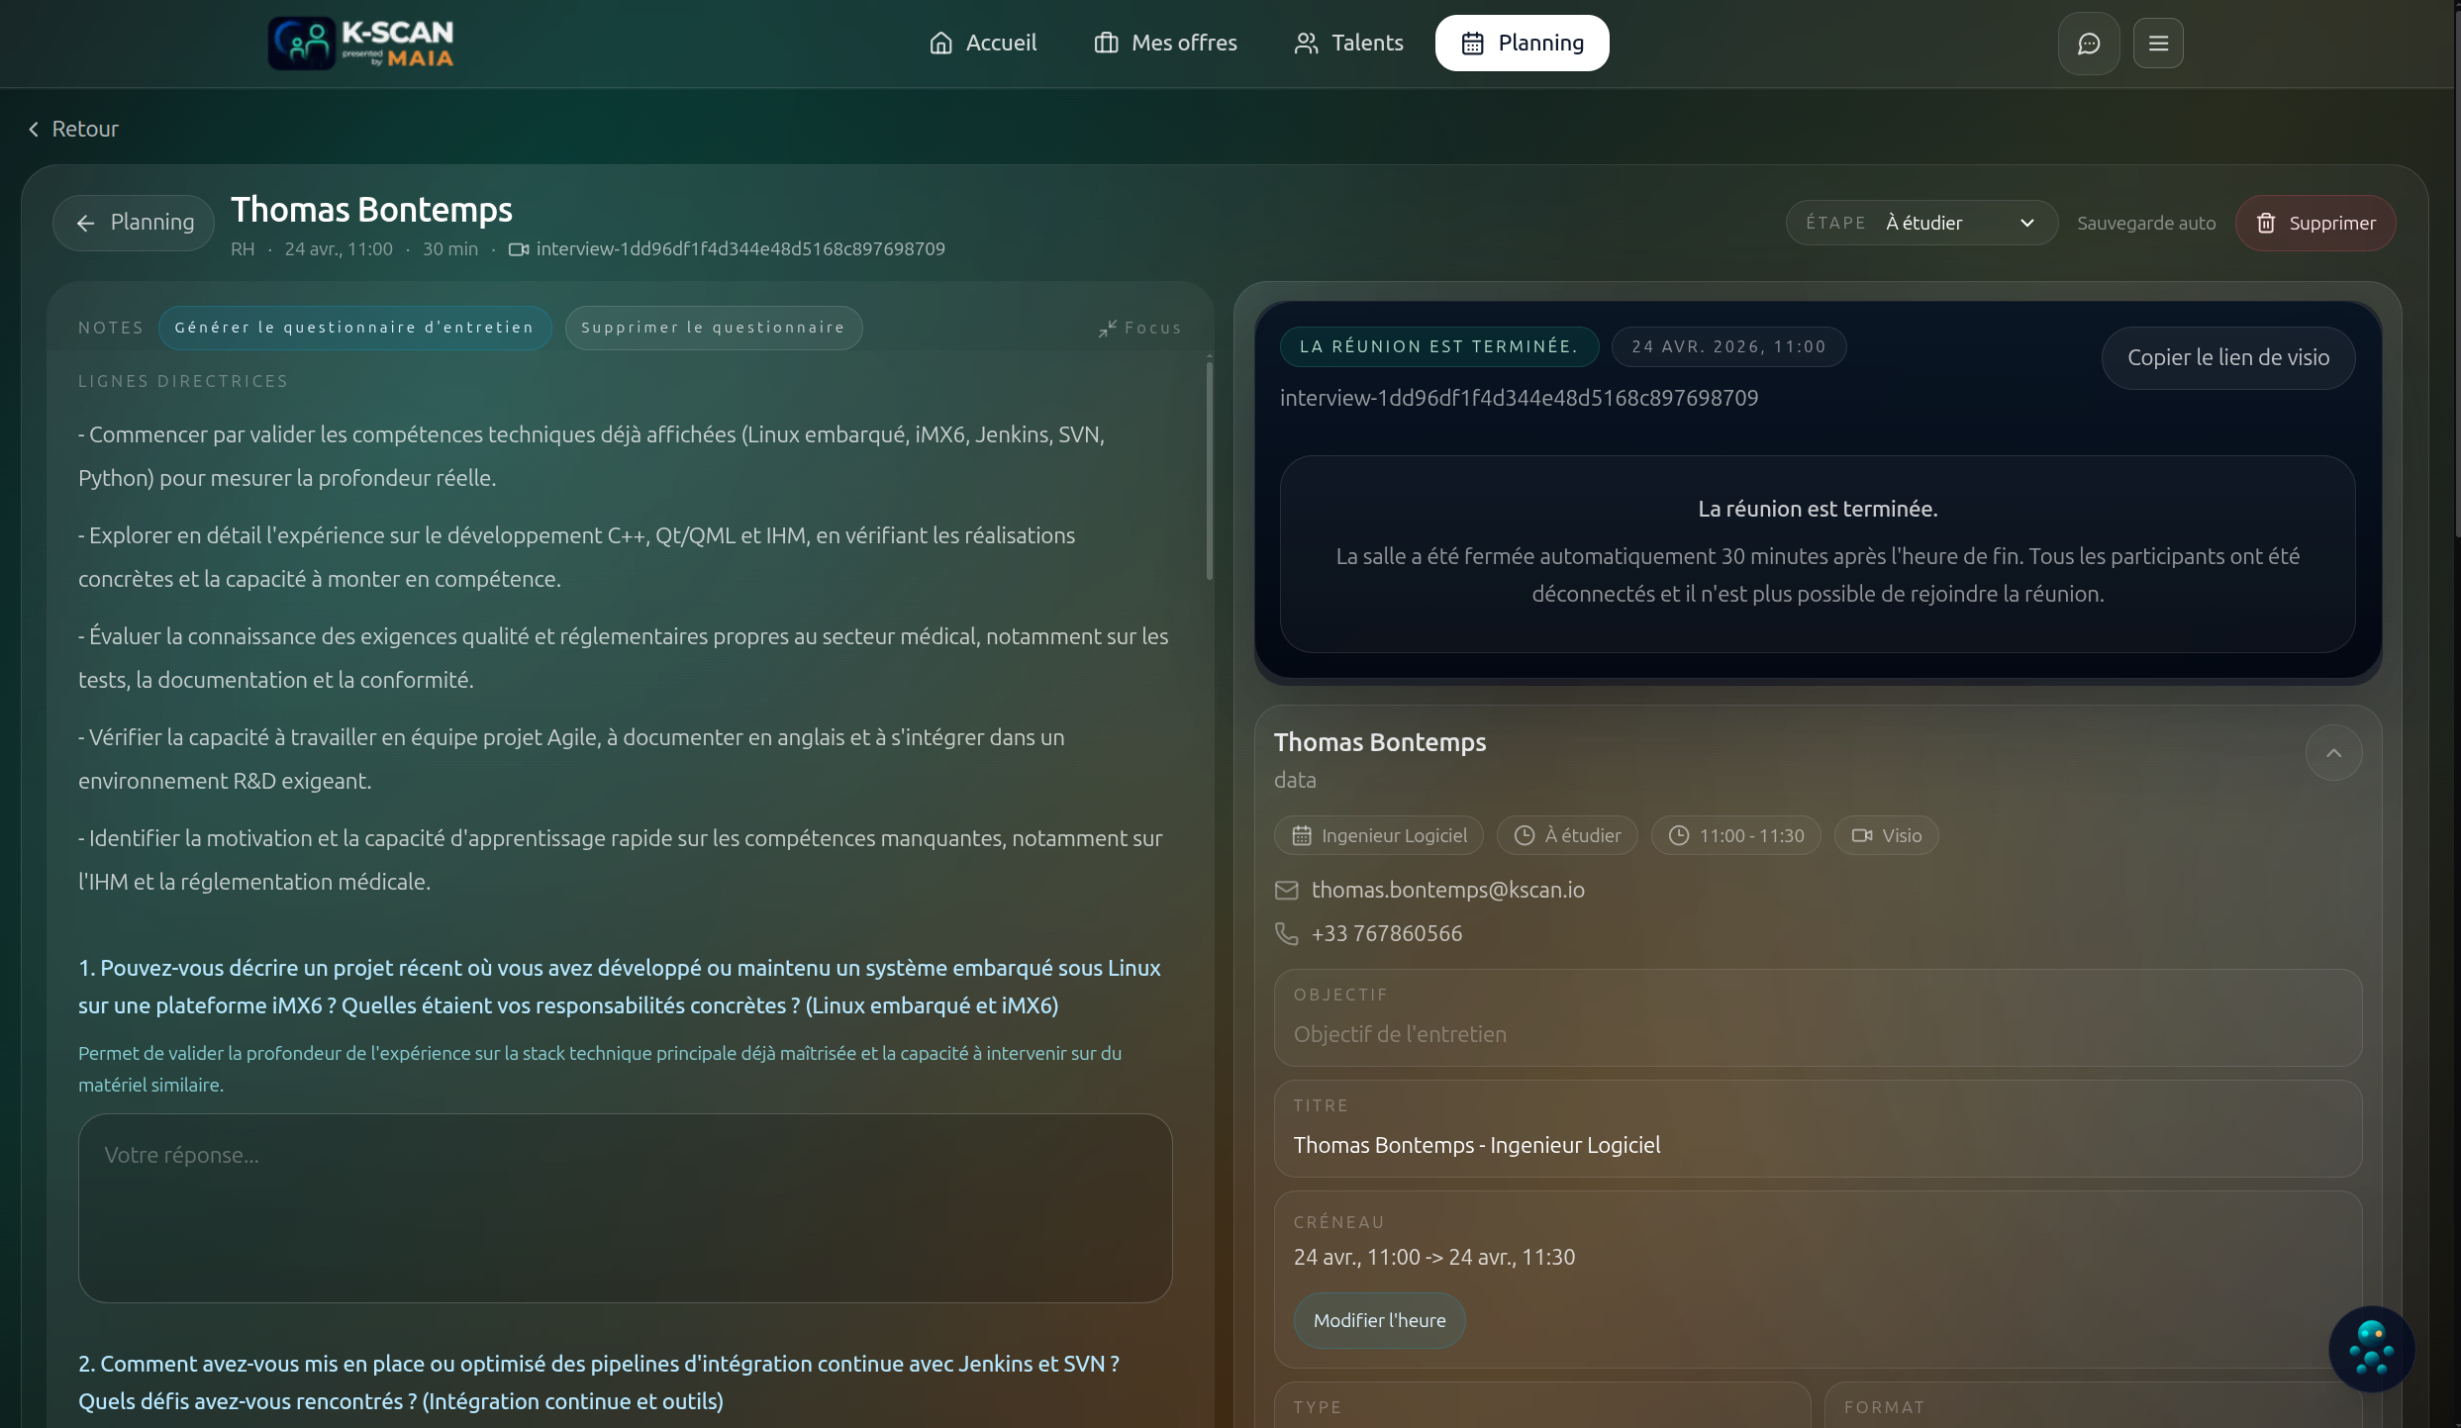Screen dimensions: 2461x1428
Task: Click the Objectif de l'entretien field
Action: (1817, 1034)
